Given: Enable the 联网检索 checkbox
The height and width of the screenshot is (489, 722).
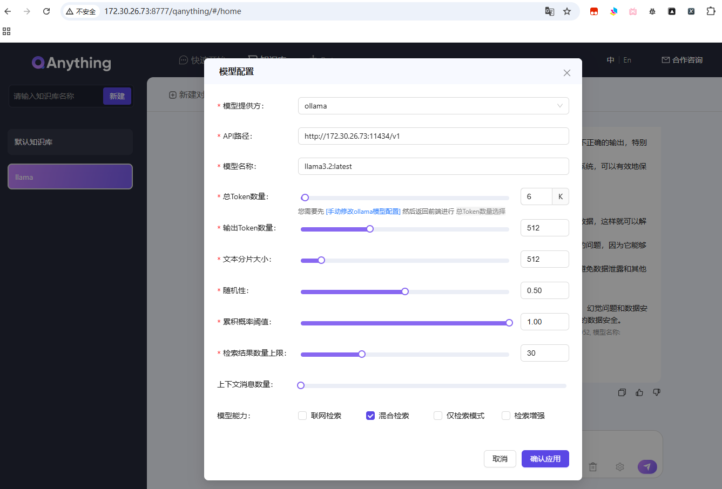Looking at the screenshot, I should click(302, 416).
